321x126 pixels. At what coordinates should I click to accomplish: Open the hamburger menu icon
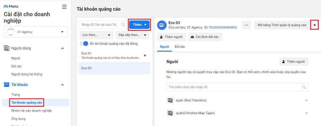(64, 7)
